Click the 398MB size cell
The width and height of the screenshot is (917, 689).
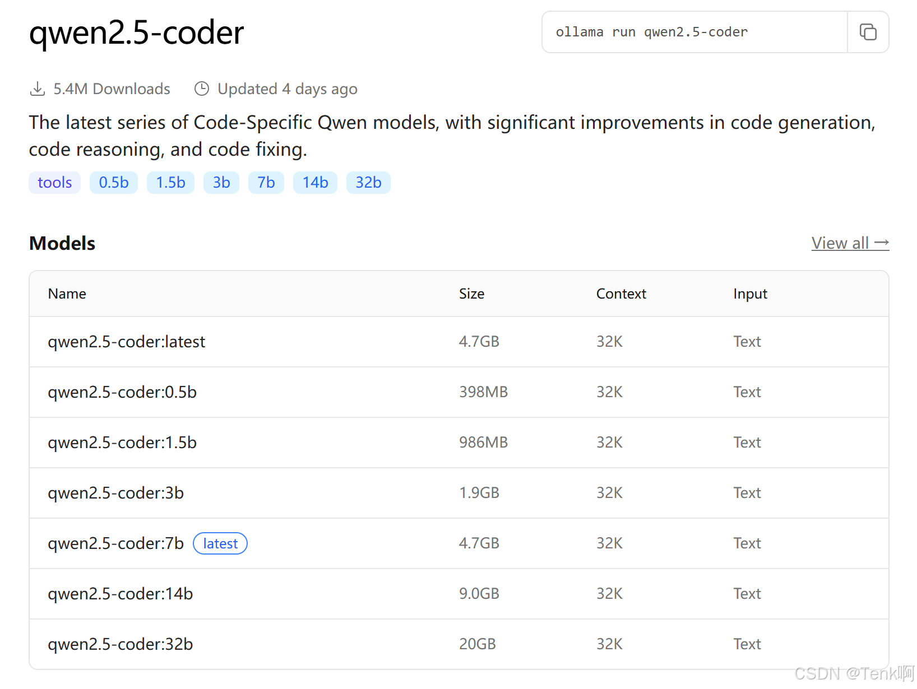484,392
